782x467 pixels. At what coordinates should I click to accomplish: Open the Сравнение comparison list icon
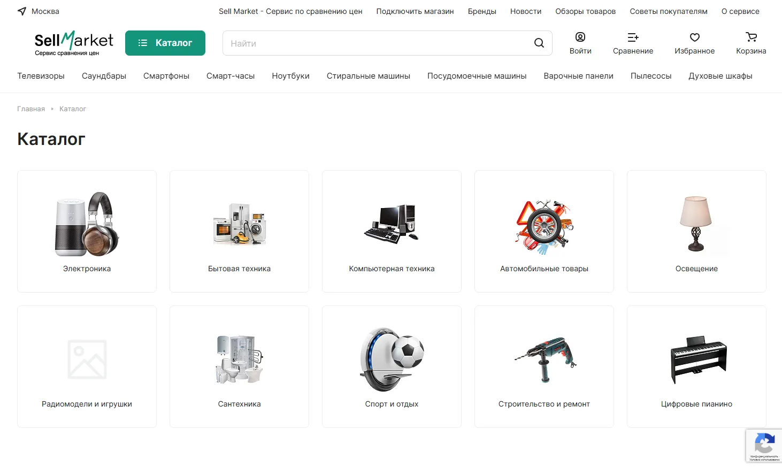(x=633, y=37)
